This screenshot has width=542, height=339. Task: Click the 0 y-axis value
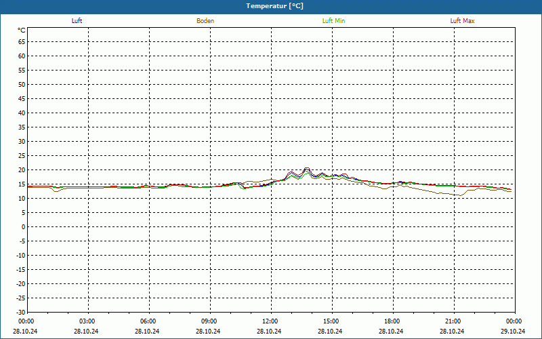click(x=24, y=227)
